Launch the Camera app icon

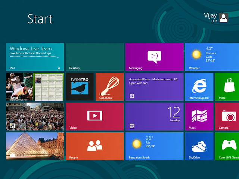point(229,116)
